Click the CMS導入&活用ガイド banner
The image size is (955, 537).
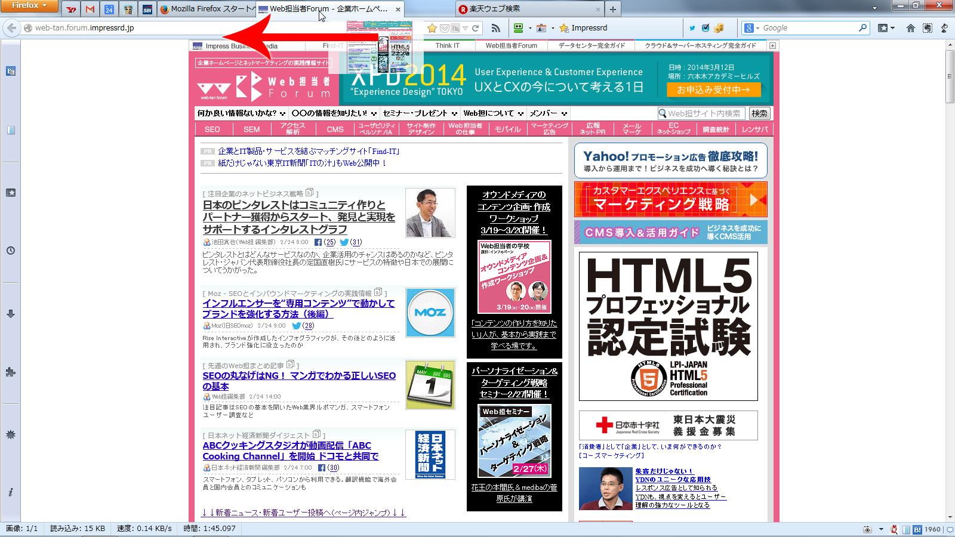point(671,232)
